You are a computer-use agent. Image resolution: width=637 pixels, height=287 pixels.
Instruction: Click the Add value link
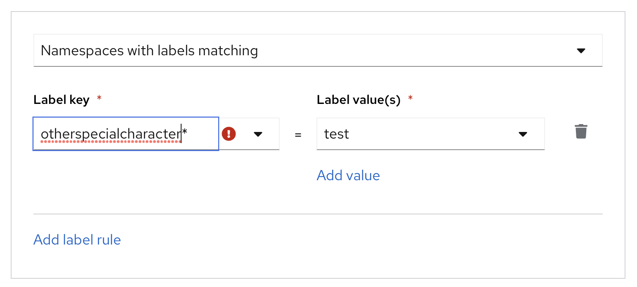pos(348,175)
